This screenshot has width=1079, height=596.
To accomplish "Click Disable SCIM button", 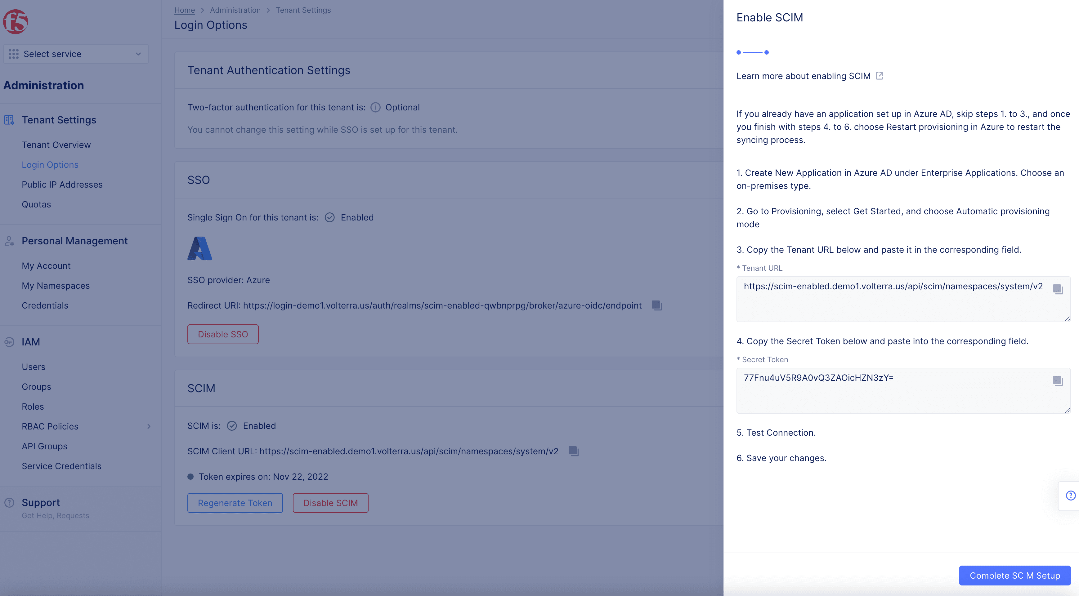I will point(330,503).
